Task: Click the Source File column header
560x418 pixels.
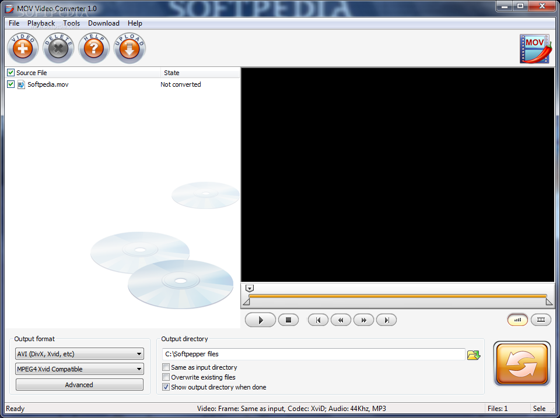Action: 83,73
